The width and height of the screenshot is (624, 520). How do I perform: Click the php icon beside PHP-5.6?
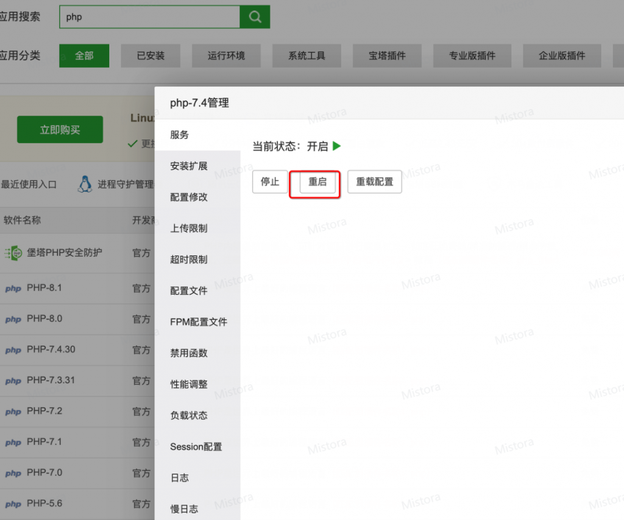coord(13,504)
